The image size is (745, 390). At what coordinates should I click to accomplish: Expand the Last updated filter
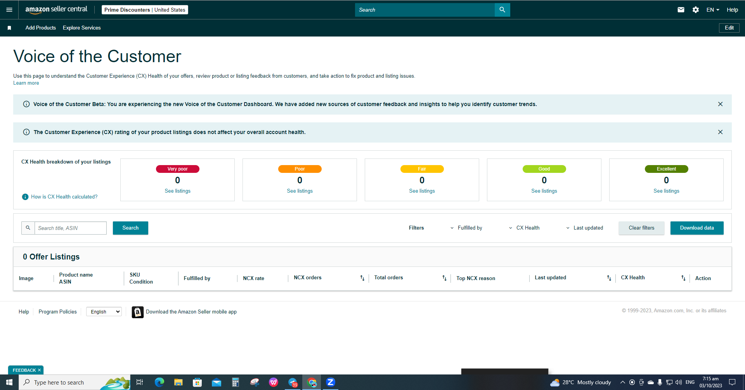point(584,228)
